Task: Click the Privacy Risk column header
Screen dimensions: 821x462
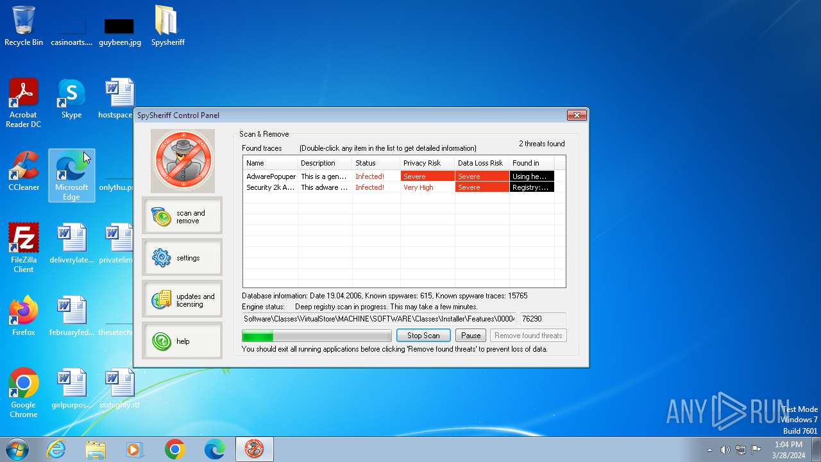Action: [x=428, y=163]
